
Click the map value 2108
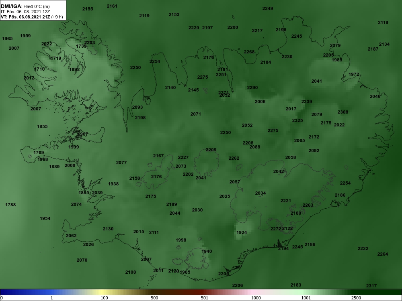pyautogui.click(x=131, y=272)
